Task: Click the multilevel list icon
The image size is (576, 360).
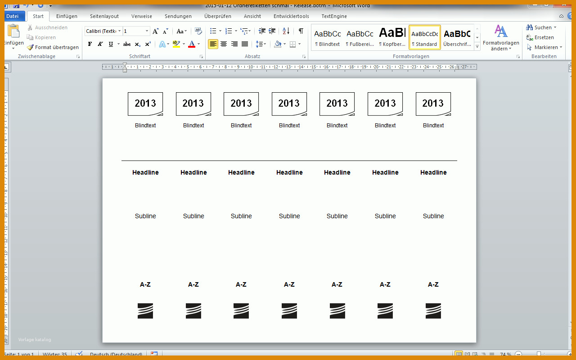Action: (243, 31)
